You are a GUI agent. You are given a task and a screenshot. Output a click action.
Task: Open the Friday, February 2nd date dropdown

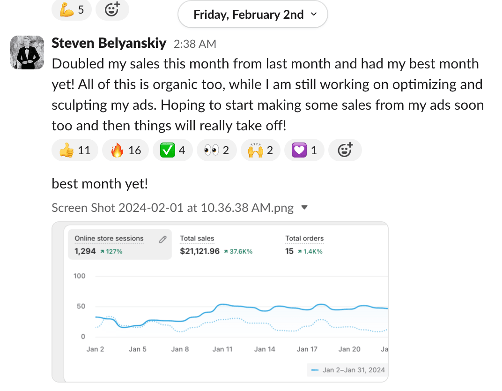[x=253, y=15]
